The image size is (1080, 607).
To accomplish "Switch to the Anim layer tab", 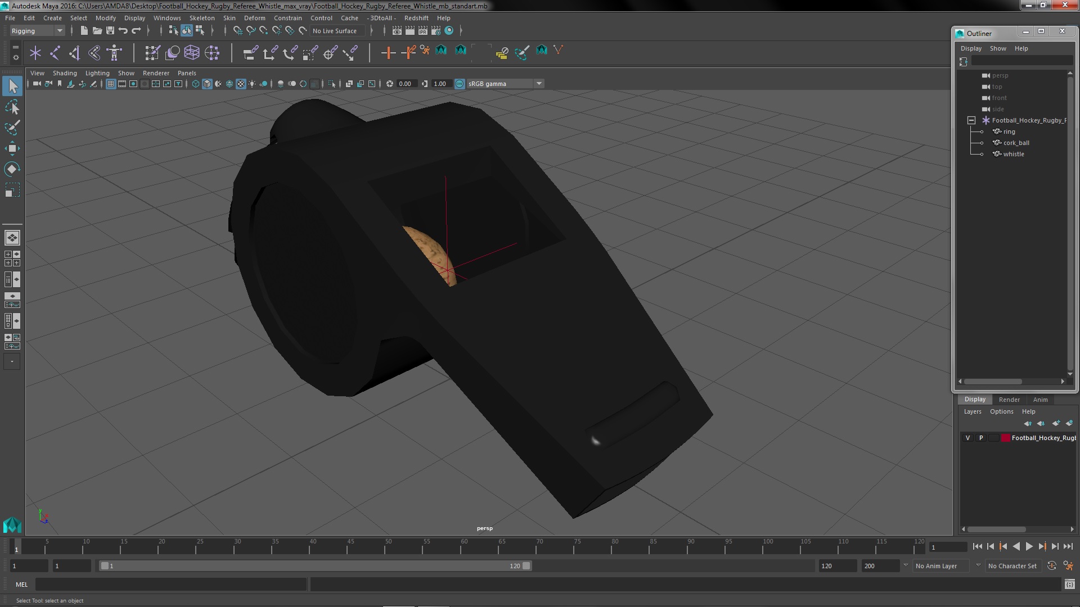I will pos(1040,400).
